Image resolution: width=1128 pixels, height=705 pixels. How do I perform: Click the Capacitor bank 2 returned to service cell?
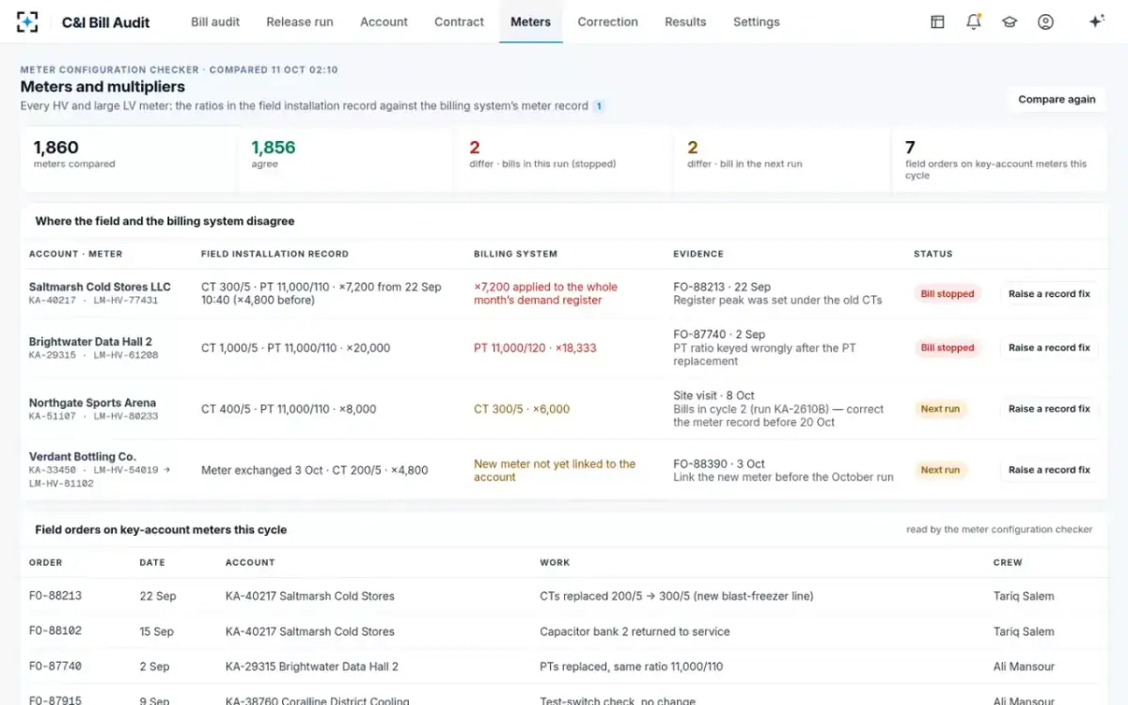click(634, 632)
